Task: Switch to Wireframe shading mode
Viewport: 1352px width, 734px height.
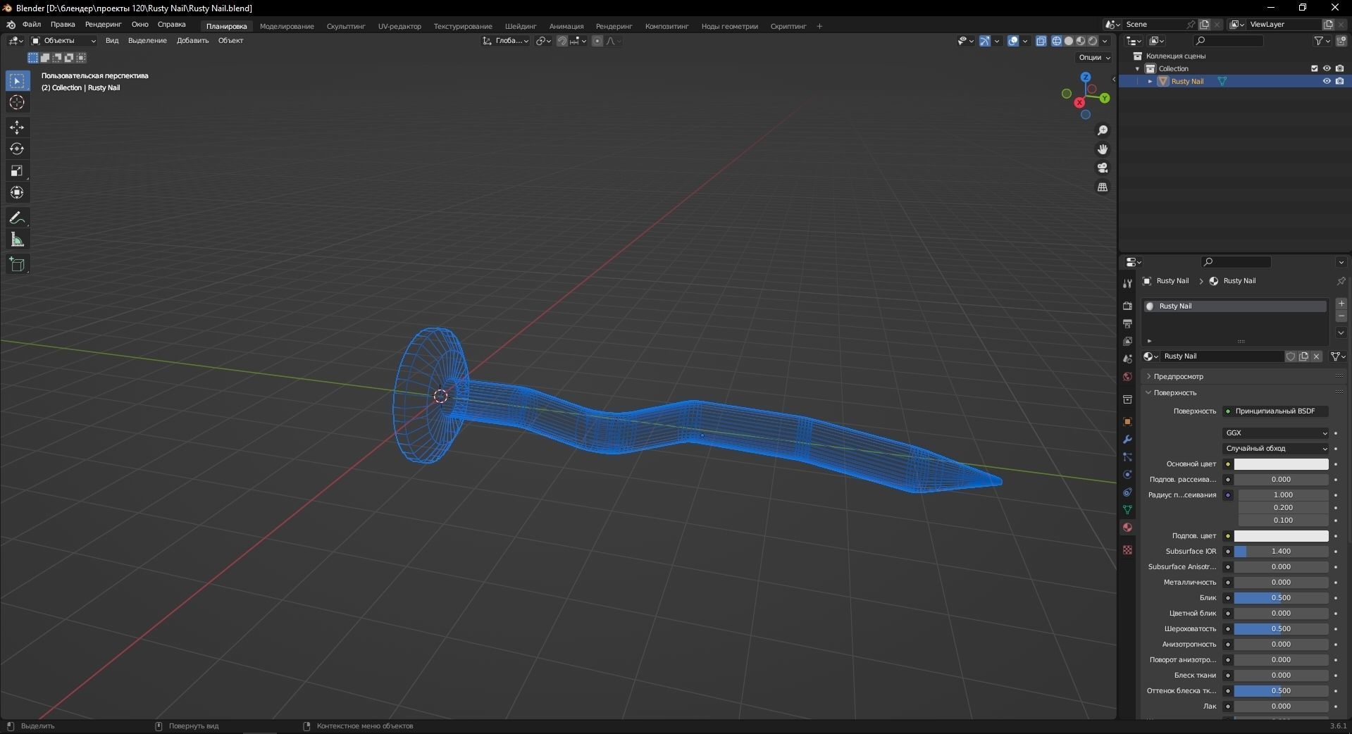Action: click(1057, 41)
